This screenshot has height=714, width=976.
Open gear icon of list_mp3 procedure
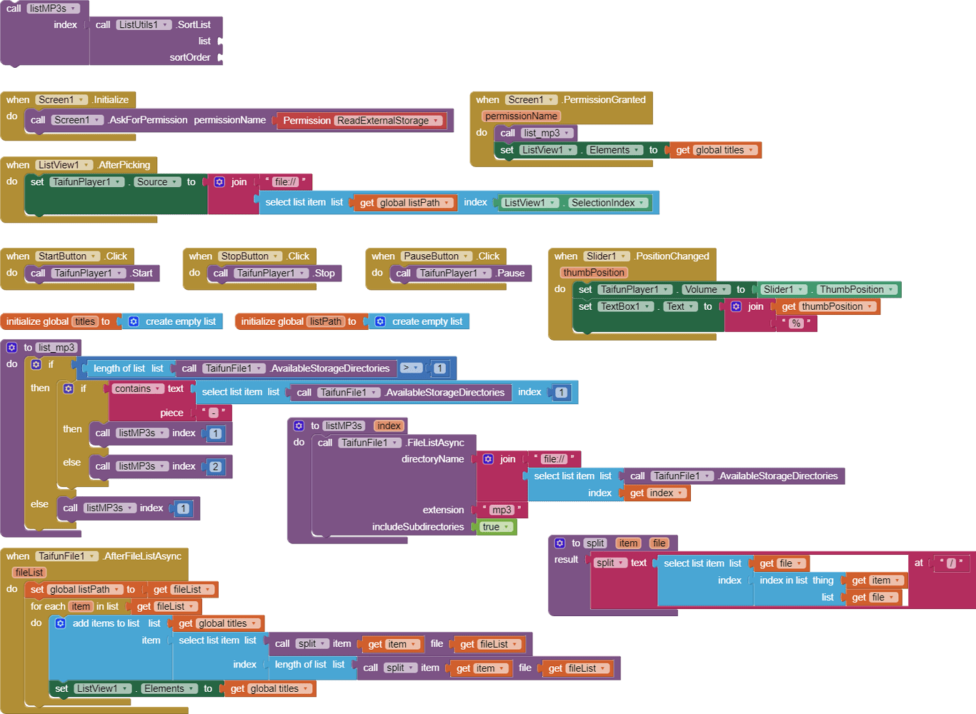point(12,348)
